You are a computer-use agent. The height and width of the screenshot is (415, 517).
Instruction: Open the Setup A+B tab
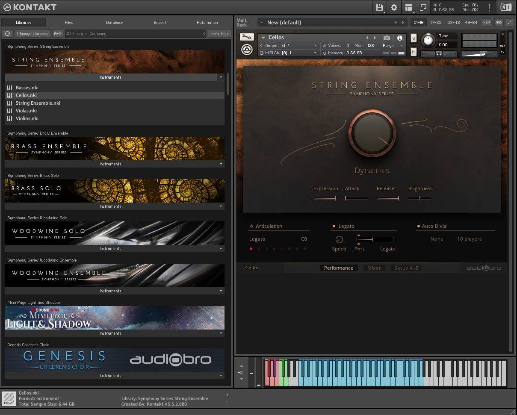(407, 268)
